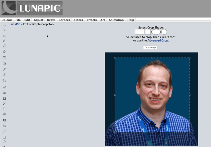This screenshot has height=147, width=211.
Task: Click the top-center crop selection handle
Action: pyautogui.click(x=152, y=58)
